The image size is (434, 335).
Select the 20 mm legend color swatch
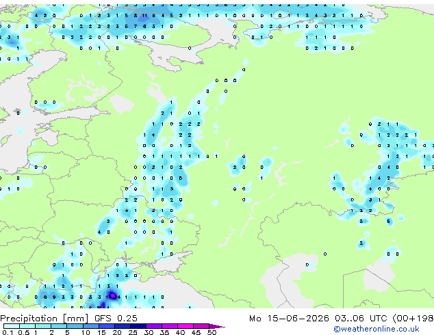pyautogui.click(x=122, y=326)
